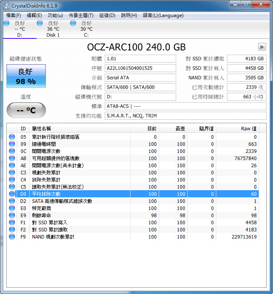Click the blue status orb beside Disk 1
Image resolution: width=273 pixels, height=294 pixels.
[x=40, y=23]
